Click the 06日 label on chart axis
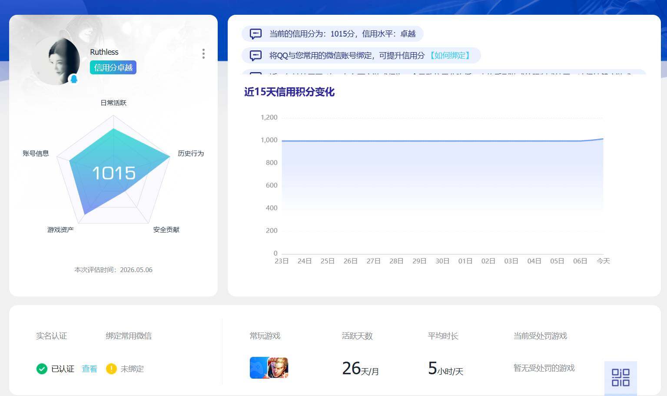 pyautogui.click(x=580, y=261)
